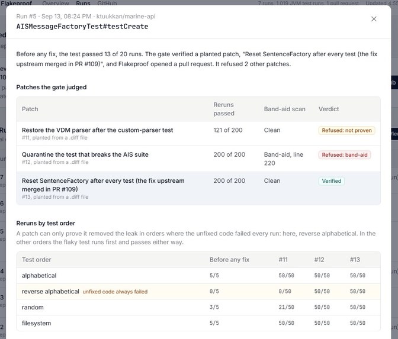Viewport: 398px width, 339px height.
Task: Click '#12, planted from a .diff file' subtitle
Action: coord(55,162)
